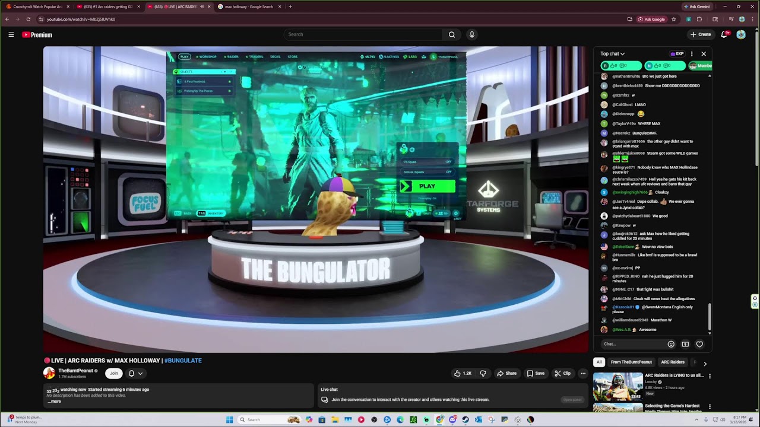The width and height of the screenshot is (760, 427).
Task: Grab the live chat scrollbar
Action: click(x=710, y=317)
